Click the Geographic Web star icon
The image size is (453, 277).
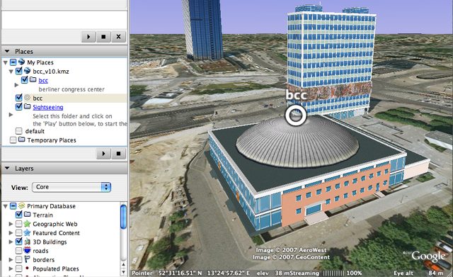tap(27, 223)
